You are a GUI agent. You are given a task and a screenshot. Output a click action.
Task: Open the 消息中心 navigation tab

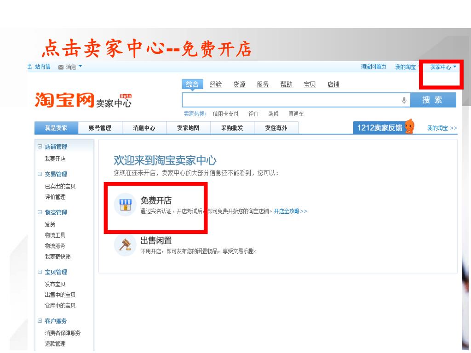[144, 128]
